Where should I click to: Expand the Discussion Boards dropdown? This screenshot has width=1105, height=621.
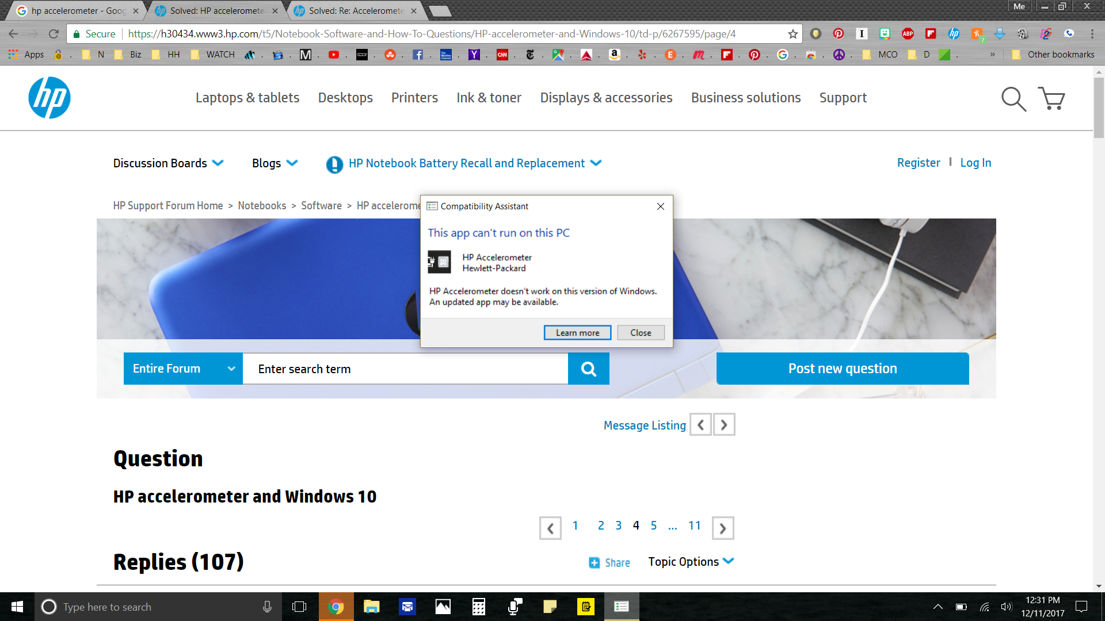pyautogui.click(x=168, y=163)
